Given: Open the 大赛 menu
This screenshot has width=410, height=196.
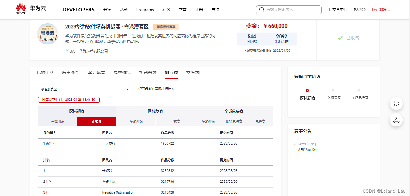Looking at the screenshot, I should [x=199, y=10].
